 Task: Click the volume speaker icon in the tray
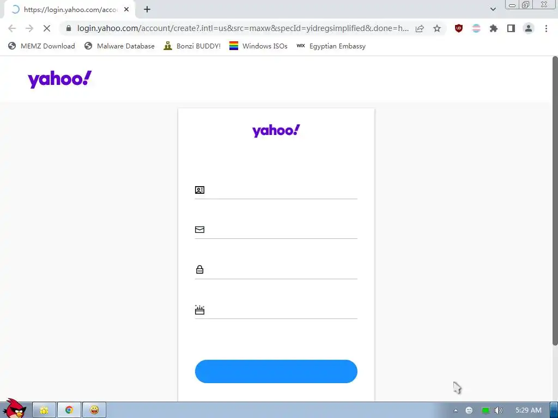pos(499,410)
